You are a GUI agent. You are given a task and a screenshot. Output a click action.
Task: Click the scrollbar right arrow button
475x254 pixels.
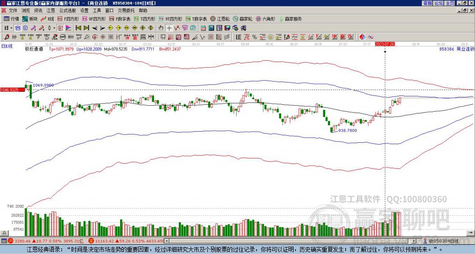[414, 241]
